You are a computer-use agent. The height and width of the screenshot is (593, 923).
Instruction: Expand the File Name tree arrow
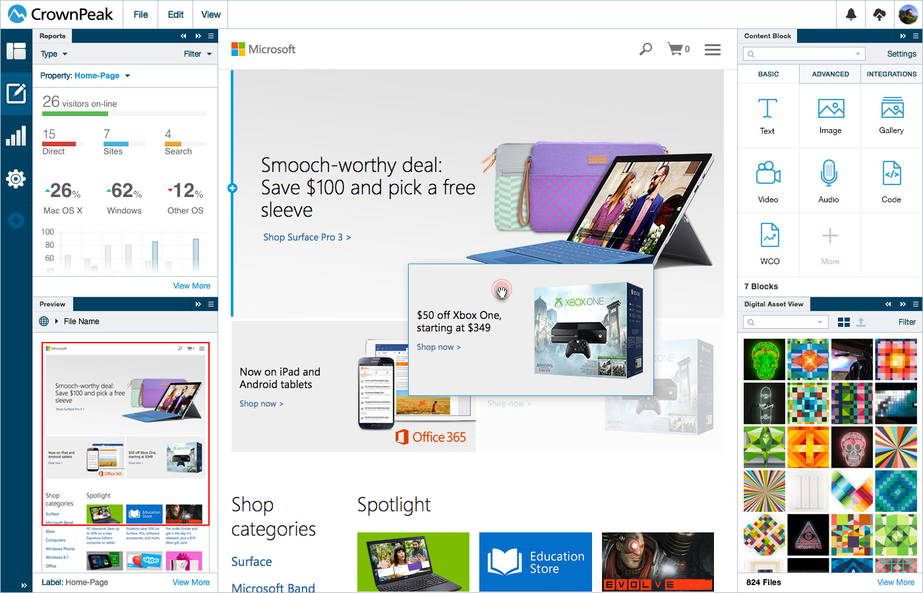[57, 322]
